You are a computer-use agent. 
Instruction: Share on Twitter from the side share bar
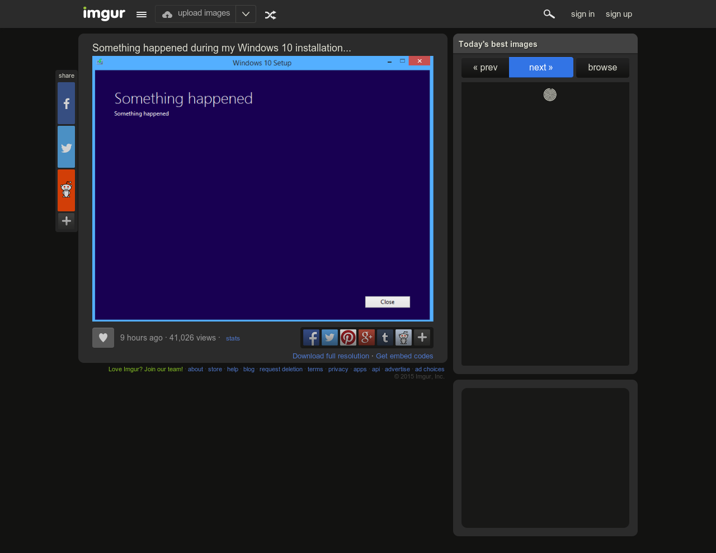pos(66,147)
